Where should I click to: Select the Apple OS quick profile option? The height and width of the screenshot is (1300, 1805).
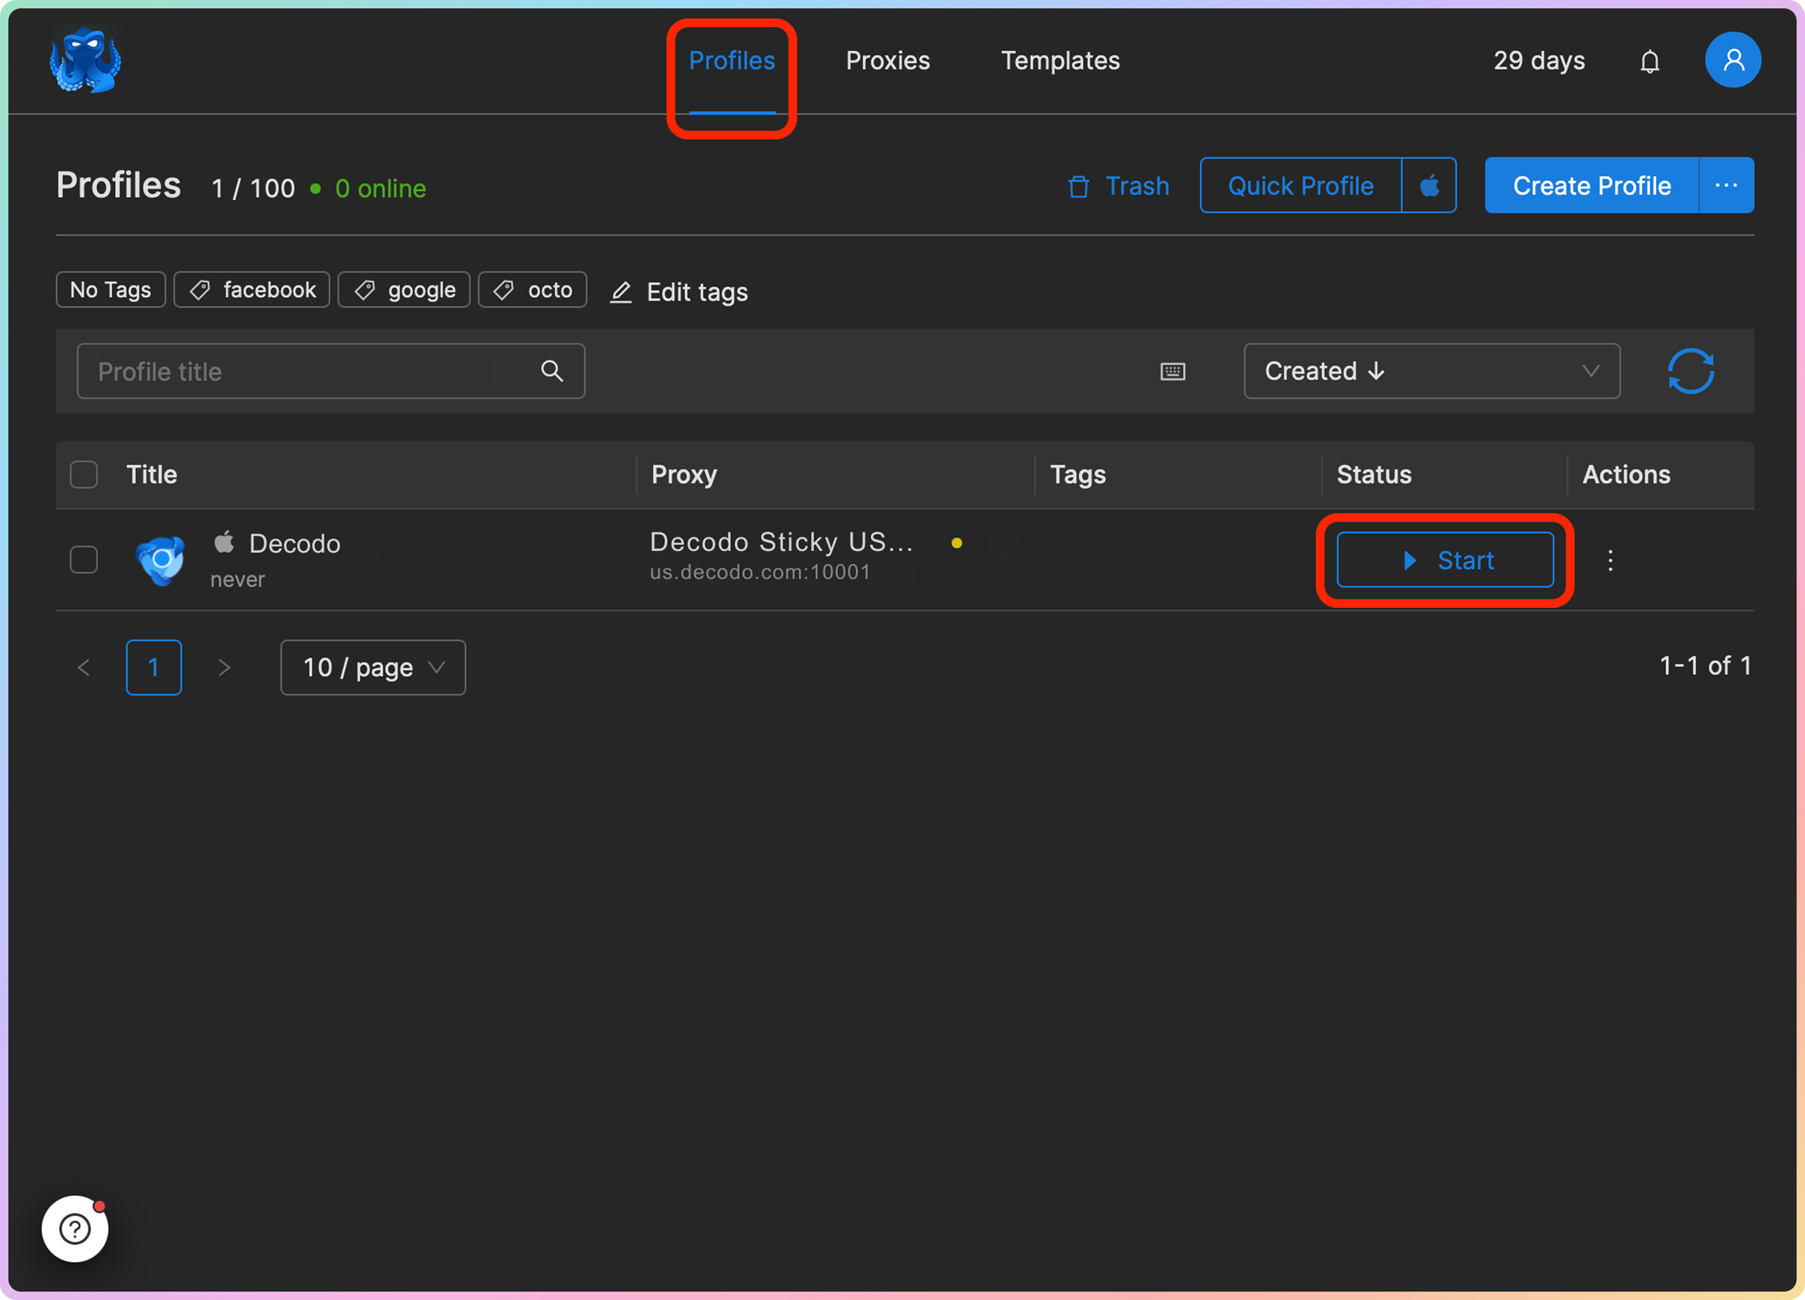point(1429,185)
